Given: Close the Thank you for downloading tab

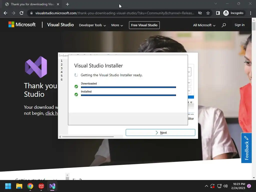Looking at the screenshot, I should 58,4.
